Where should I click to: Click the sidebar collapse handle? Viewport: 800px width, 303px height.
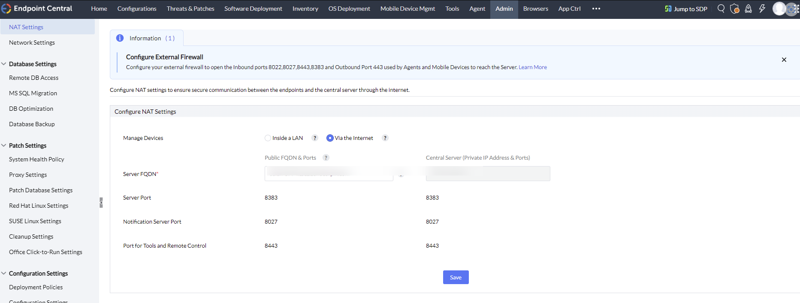tap(101, 203)
